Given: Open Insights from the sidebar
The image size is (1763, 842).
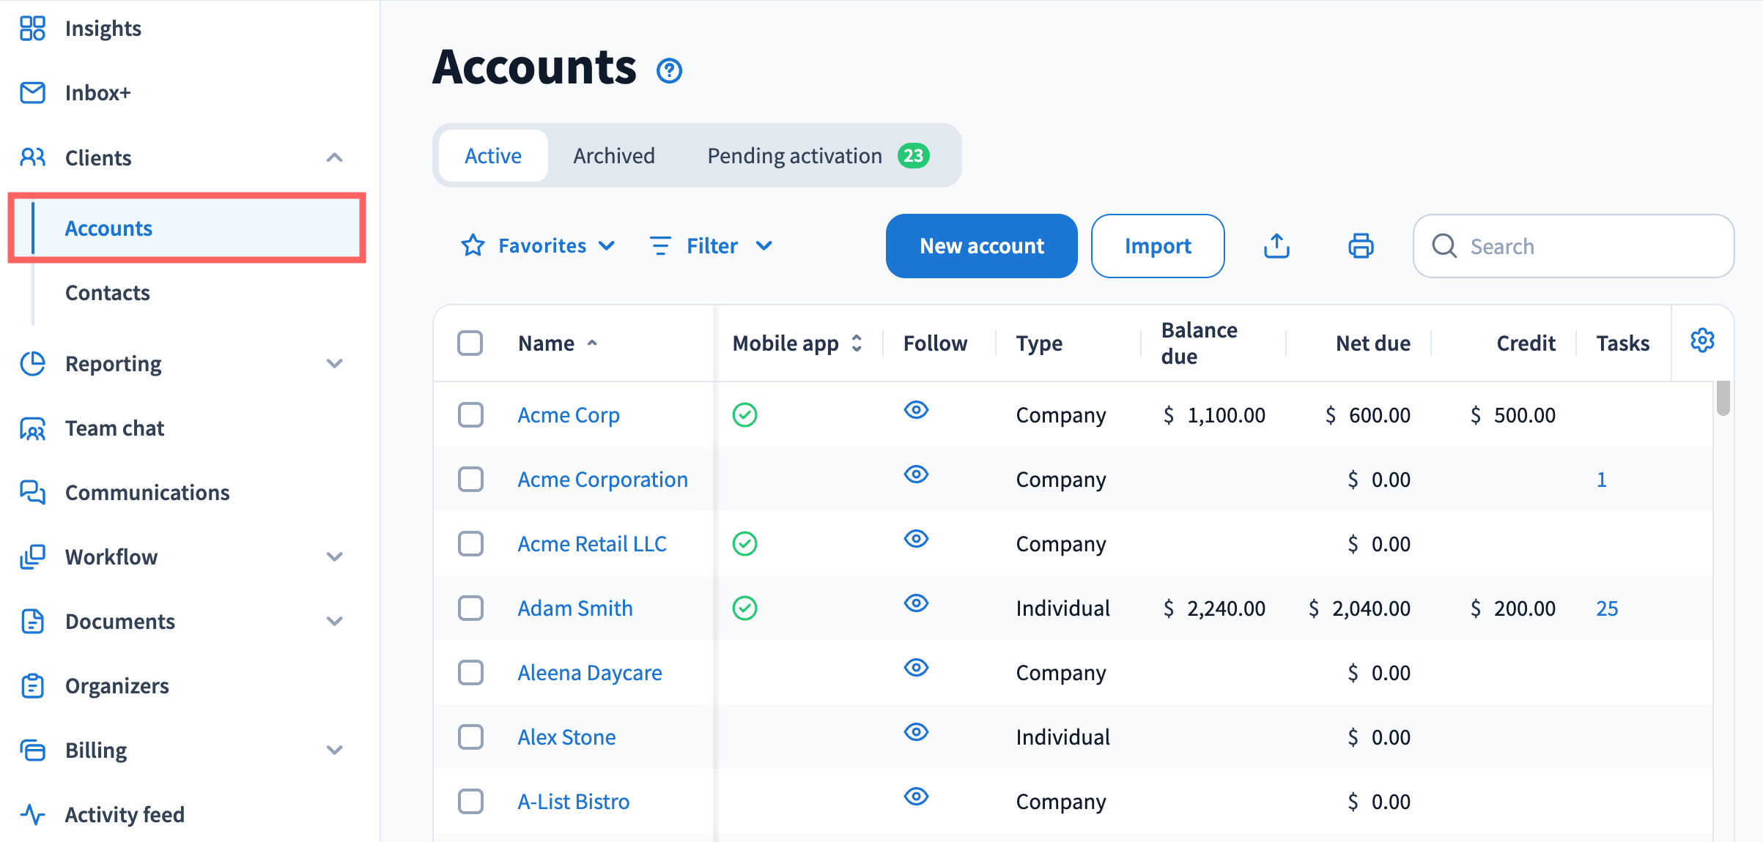Looking at the screenshot, I should tap(103, 29).
